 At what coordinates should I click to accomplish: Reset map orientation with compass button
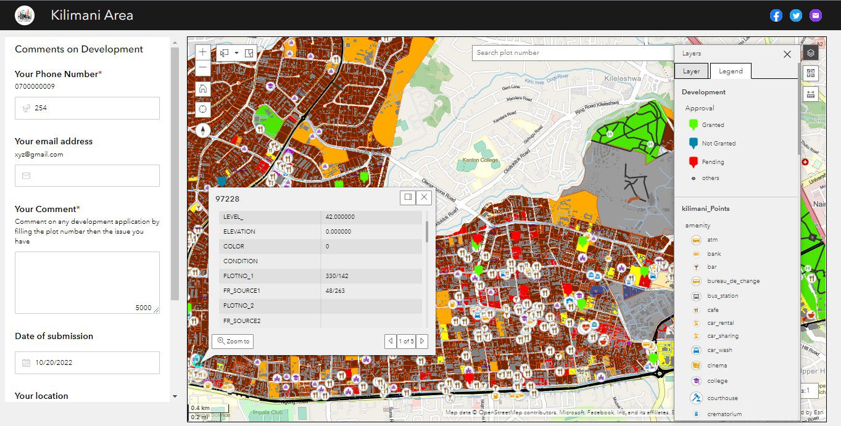(x=203, y=130)
